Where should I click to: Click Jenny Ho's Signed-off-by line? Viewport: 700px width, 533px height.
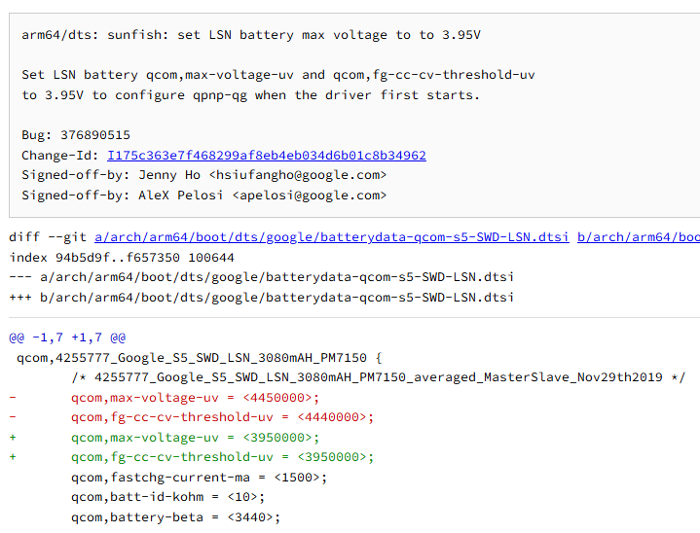click(x=204, y=175)
